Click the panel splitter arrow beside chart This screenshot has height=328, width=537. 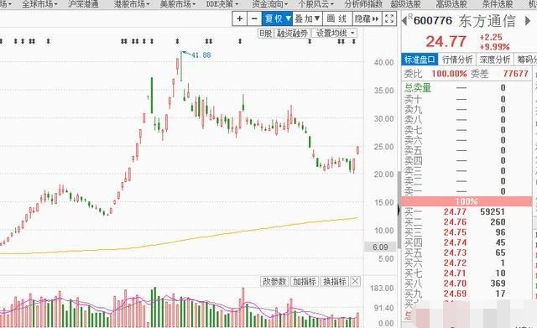399,210
